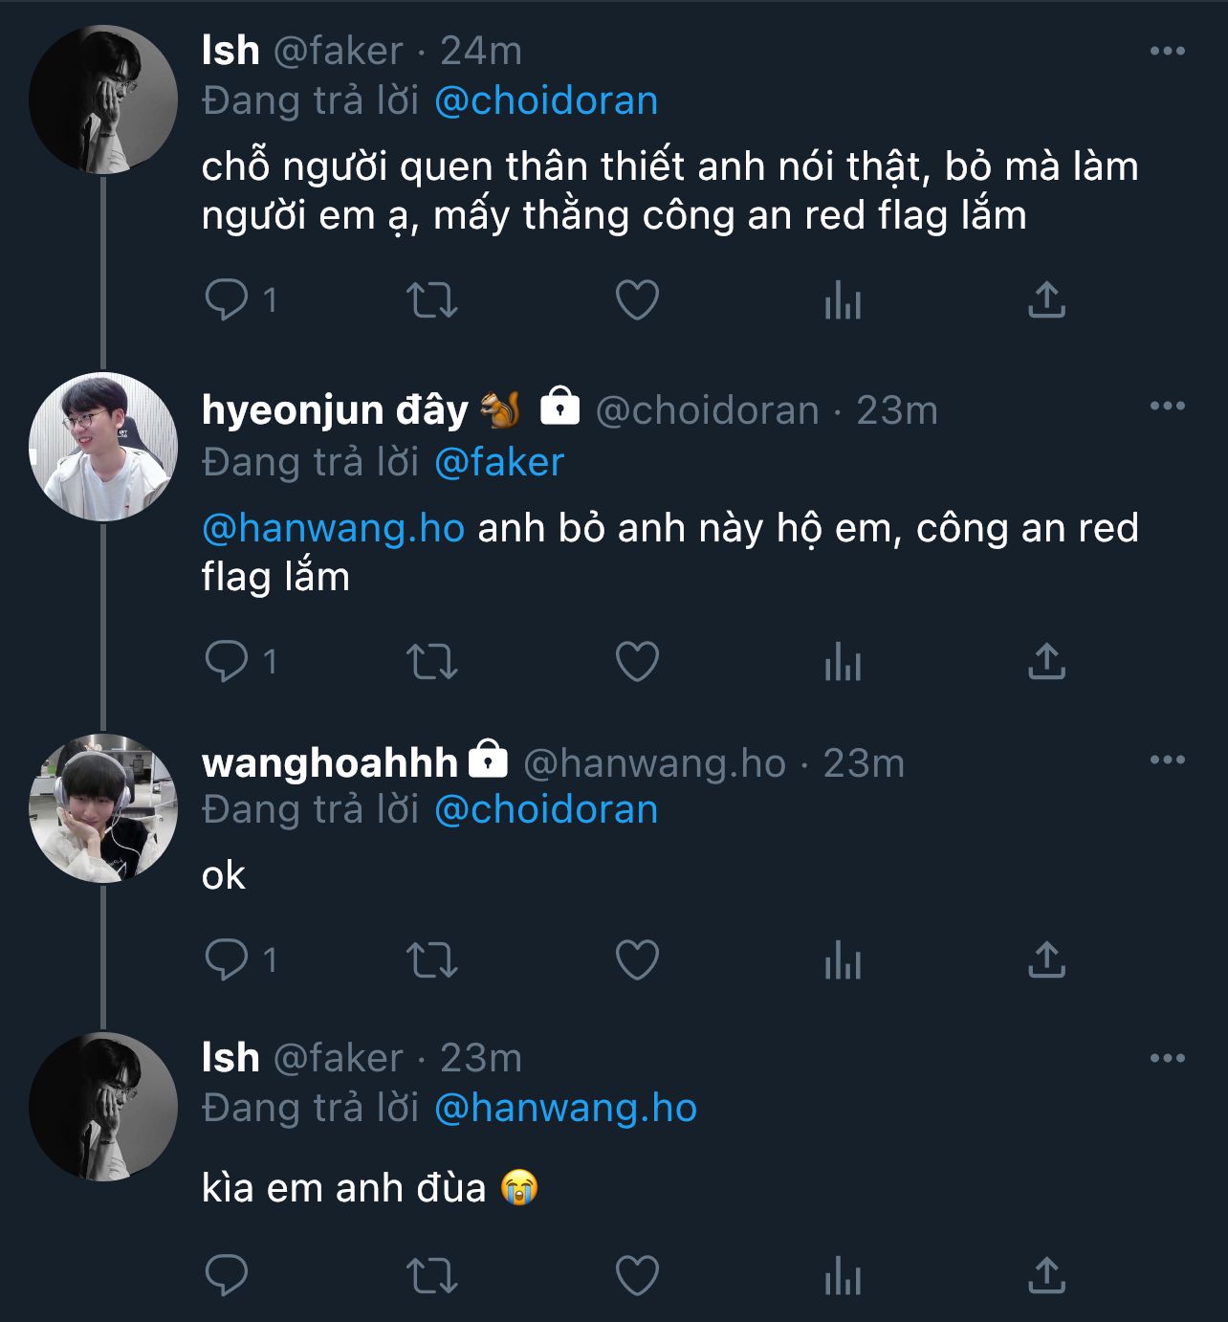
Task: Open @faker link under hyeonjun đây
Action: tap(499, 463)
